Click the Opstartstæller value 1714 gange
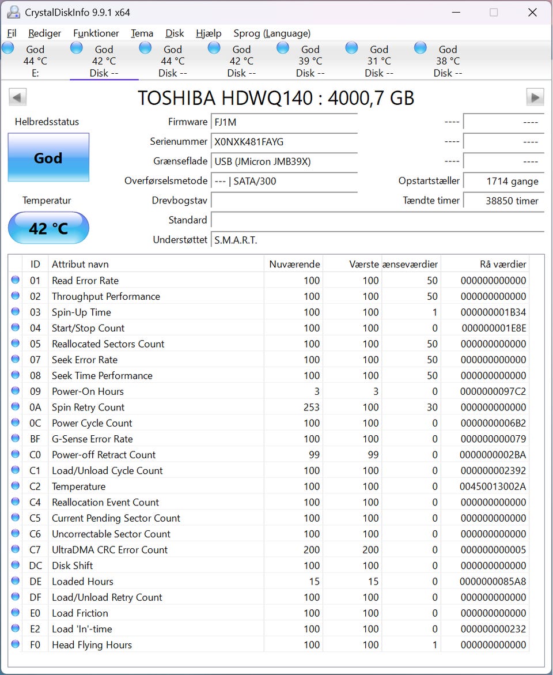The image size is (553, 675). pos(503,181)
